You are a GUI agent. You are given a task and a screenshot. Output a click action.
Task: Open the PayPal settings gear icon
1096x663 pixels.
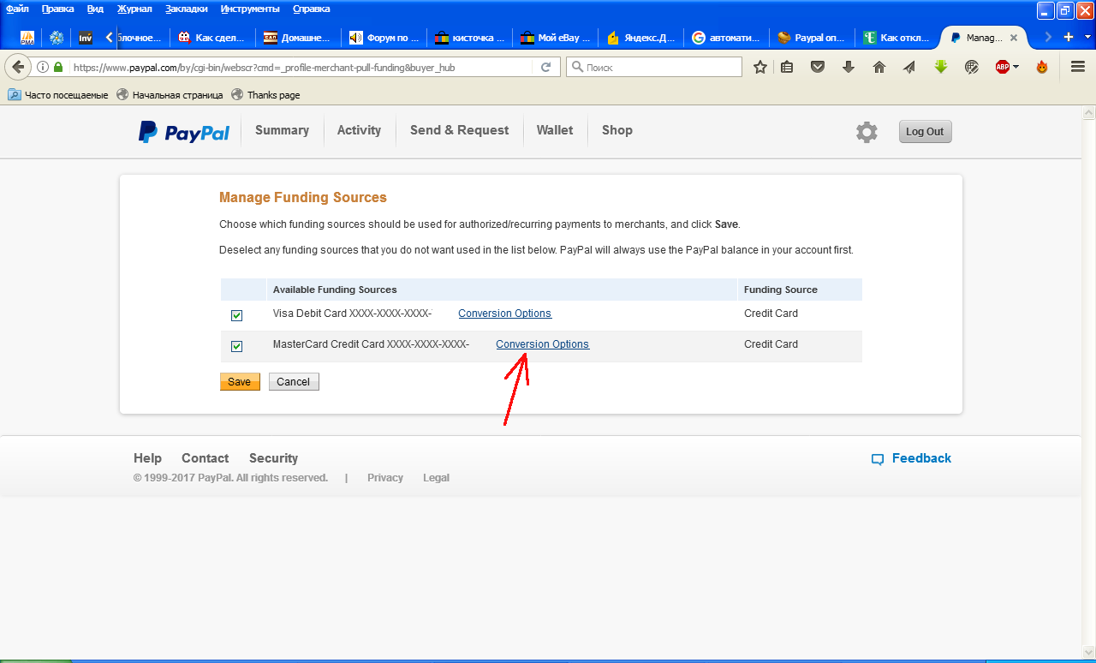tap(867, 132)
